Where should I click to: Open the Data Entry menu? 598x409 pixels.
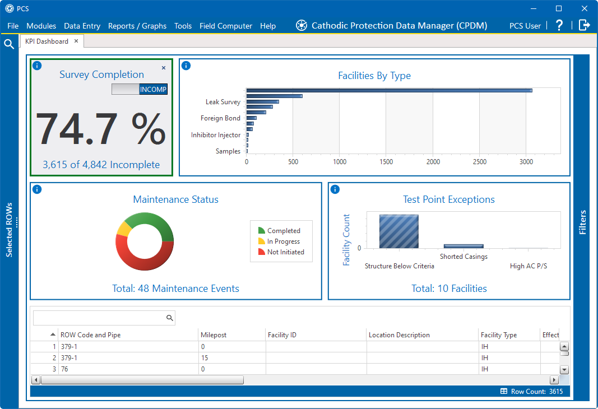pyautogui.click(x=82, y=26)
